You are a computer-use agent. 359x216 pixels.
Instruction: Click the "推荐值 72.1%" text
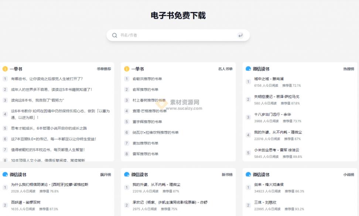pyautogui.click(x=291, y=86)
